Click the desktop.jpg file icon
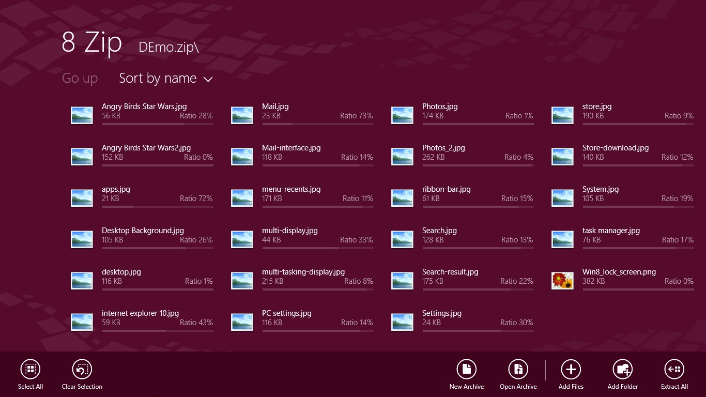This screenshot has height=397, width=706. 82,281
